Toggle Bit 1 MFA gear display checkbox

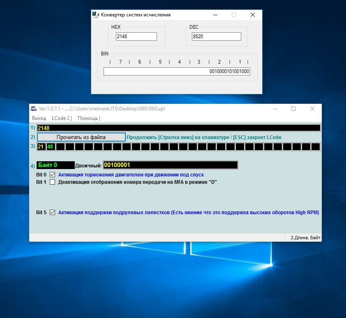click(x=52, y=182)
